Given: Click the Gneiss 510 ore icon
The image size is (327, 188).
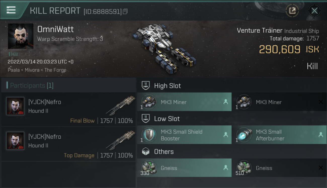Looking at the screenshot, I should tap(244, 168).
